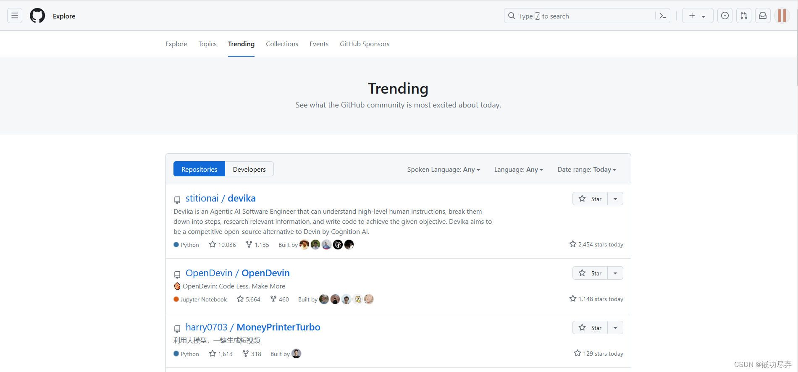Select the Trending tab

[241, 44]
